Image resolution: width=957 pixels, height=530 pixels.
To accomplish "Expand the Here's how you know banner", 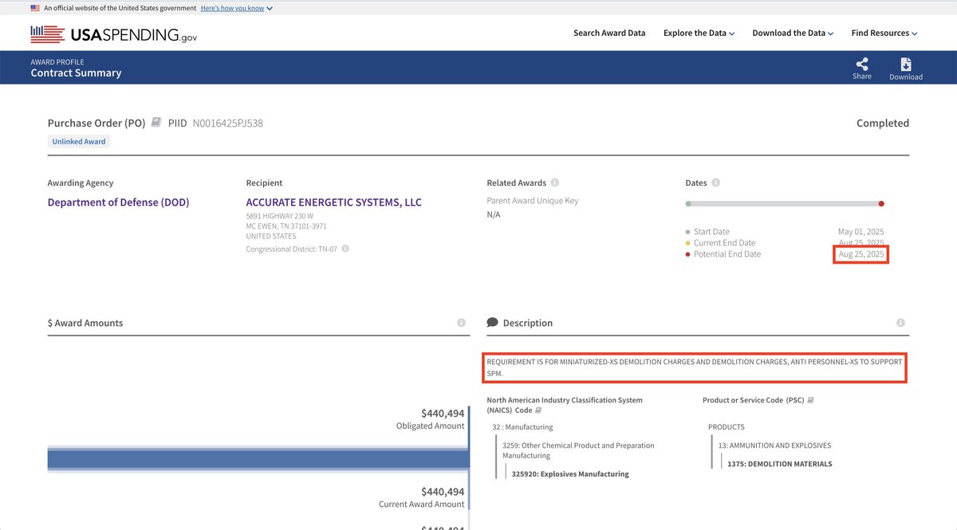I will (x=237, y=8).
